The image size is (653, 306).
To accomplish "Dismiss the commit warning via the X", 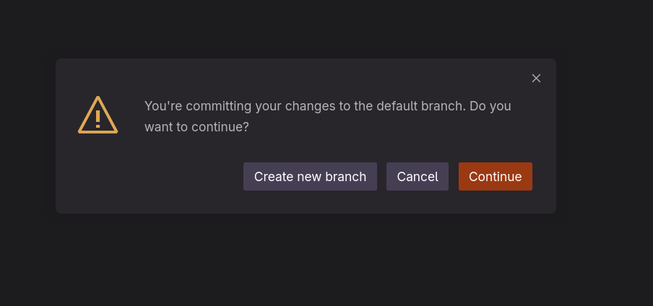I will pos(536,78).
